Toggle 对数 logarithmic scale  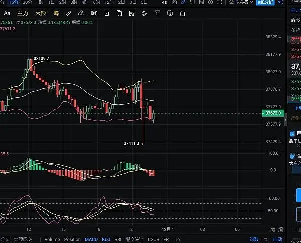coord(254,239)
